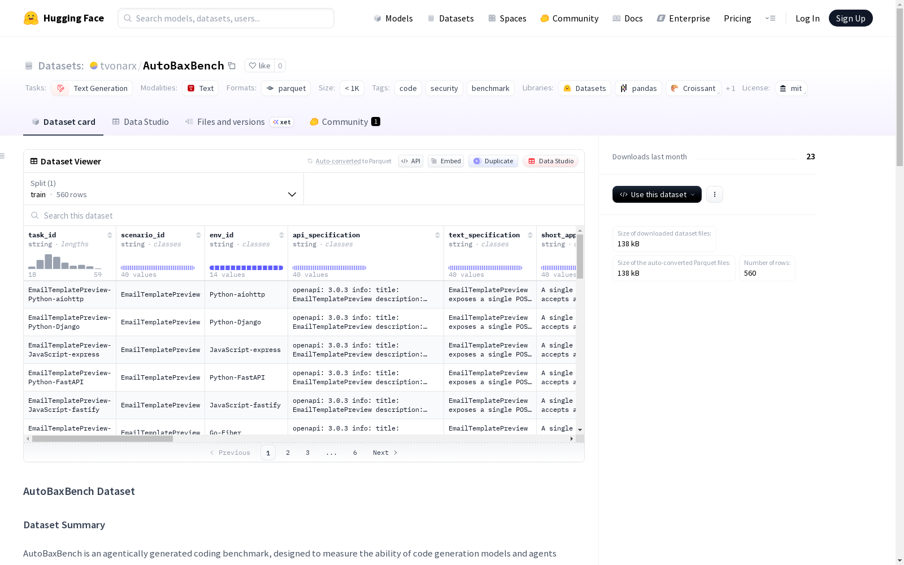The image size is (904, 565).
Task: Click the Log In link
Action: pos(807,18)
